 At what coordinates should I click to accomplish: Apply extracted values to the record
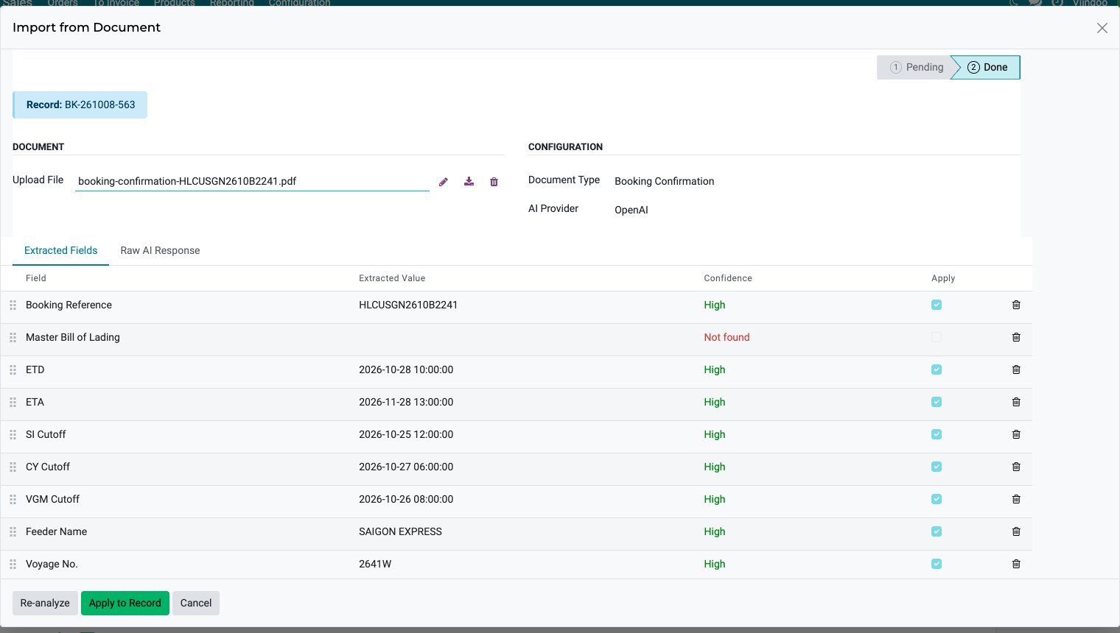[125, 603]
